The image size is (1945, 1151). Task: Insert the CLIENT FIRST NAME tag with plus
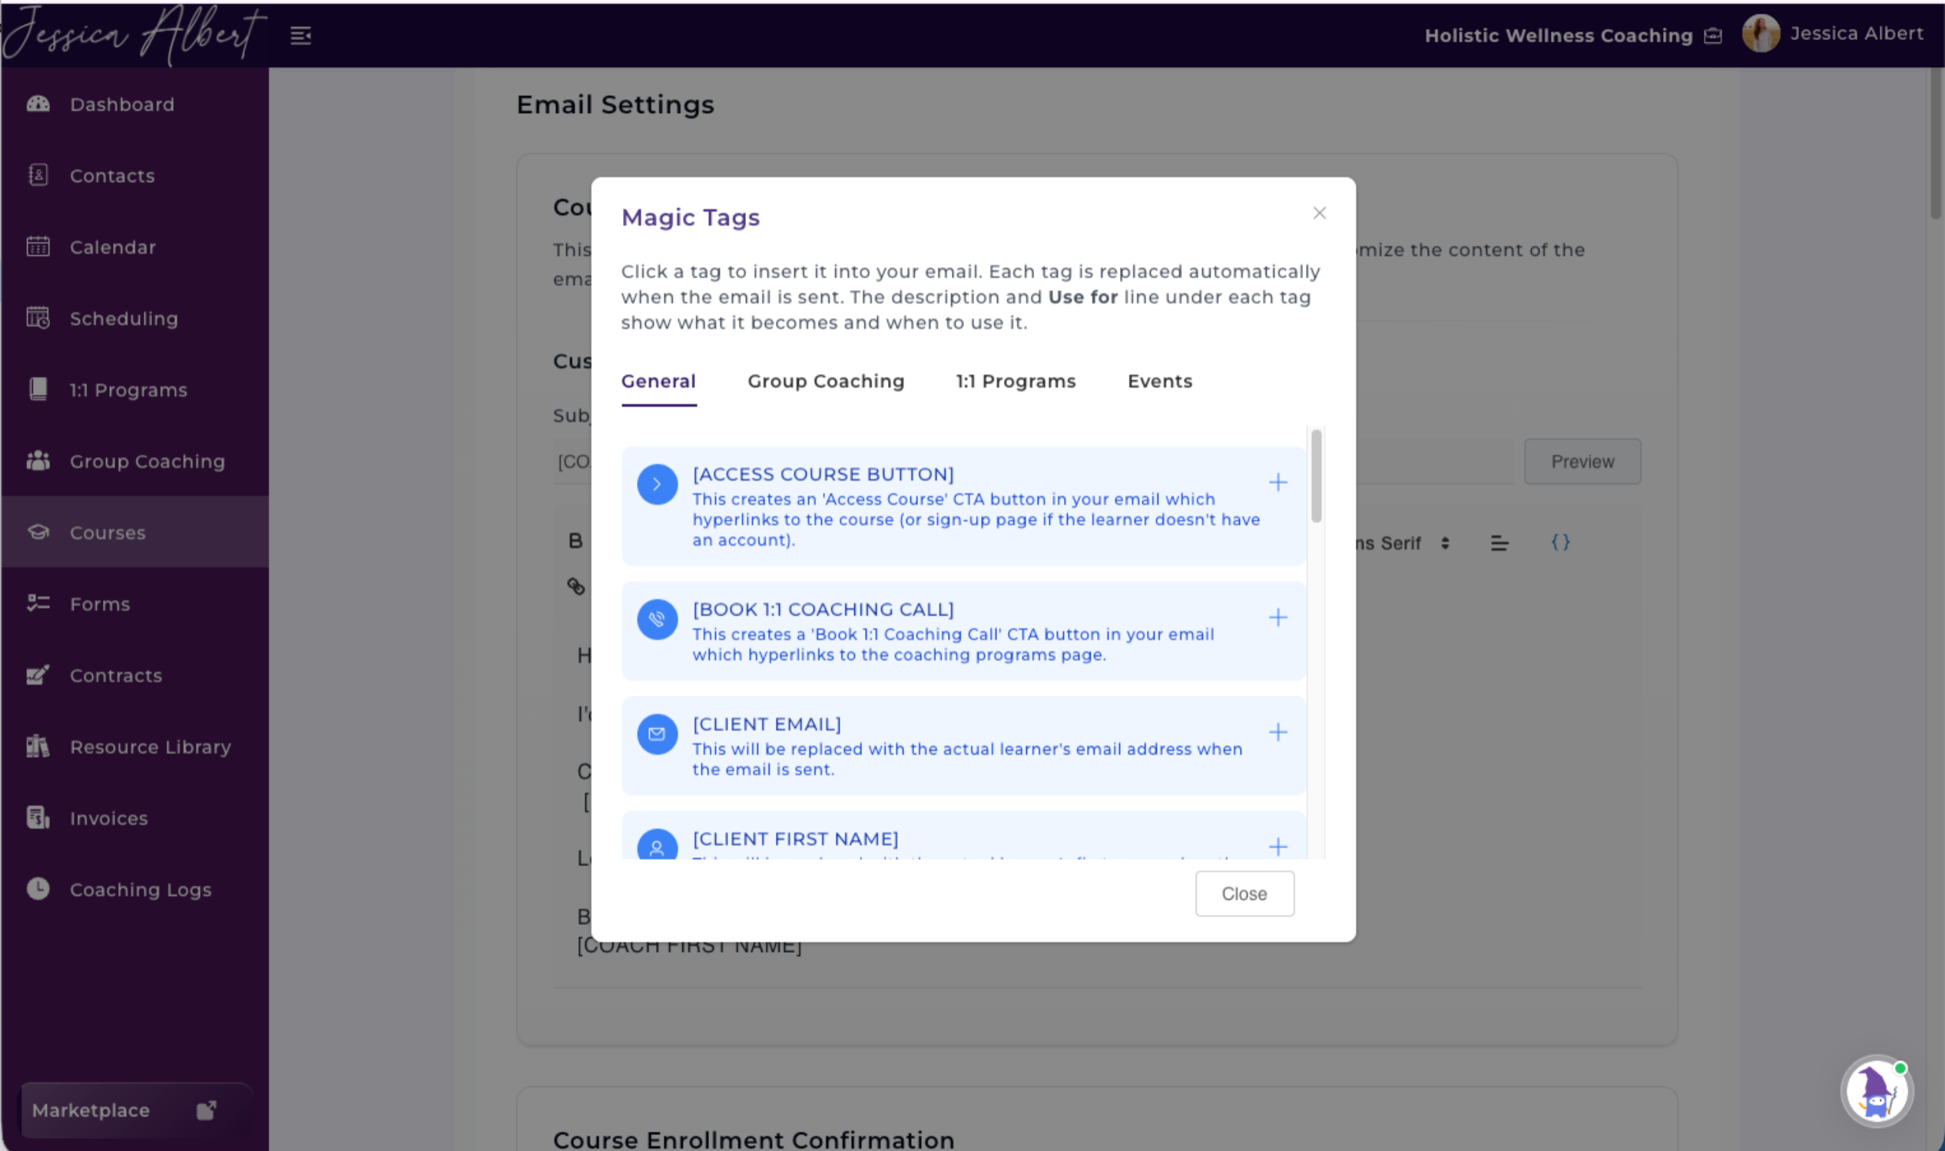point(1277,846)
